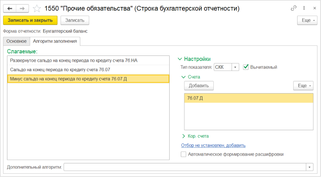This screenshot has width=321, height=178.
Task: Click the forward navigation arrow
Action: pyautogui.click(x=22, y=8)
